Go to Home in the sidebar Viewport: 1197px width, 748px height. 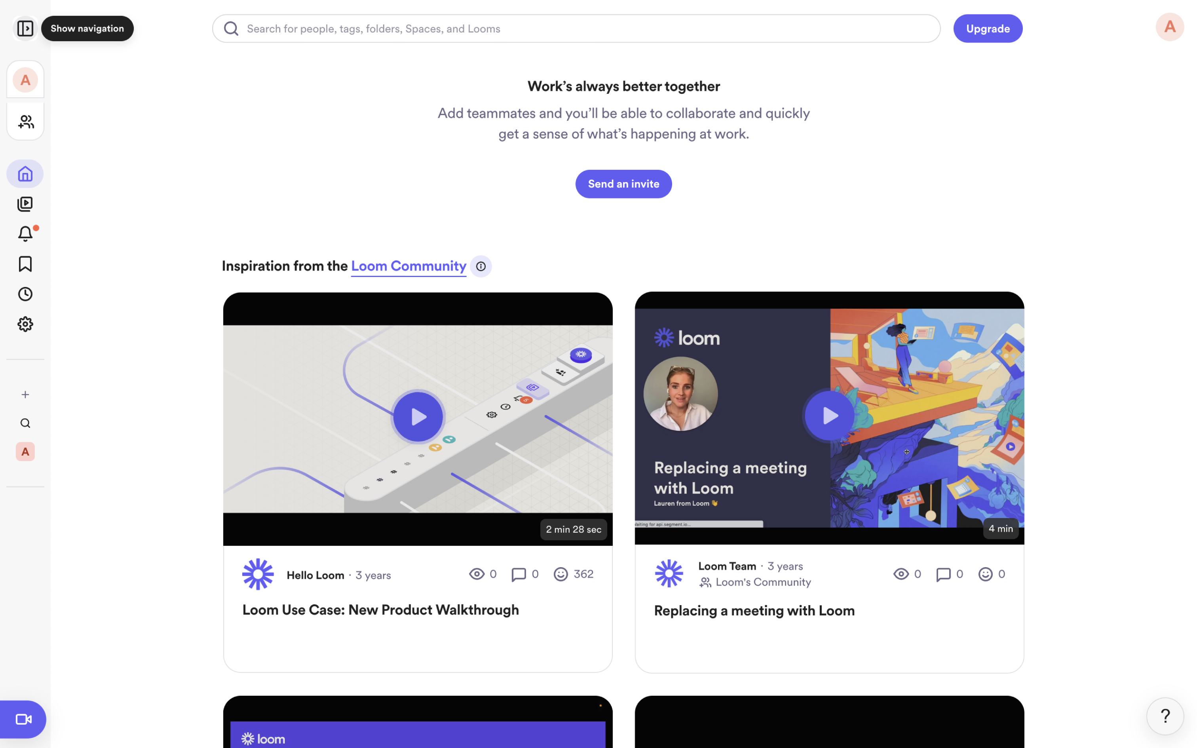click(25, 174)
